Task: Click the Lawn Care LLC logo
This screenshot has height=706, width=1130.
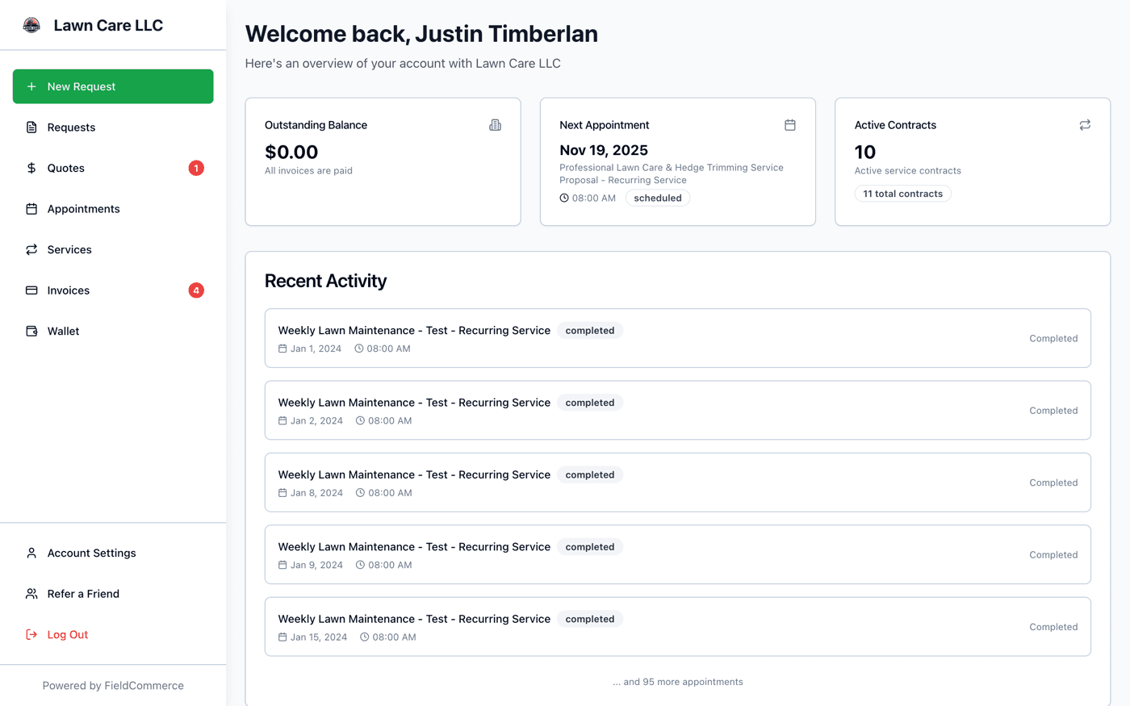Action: point(31,24)
